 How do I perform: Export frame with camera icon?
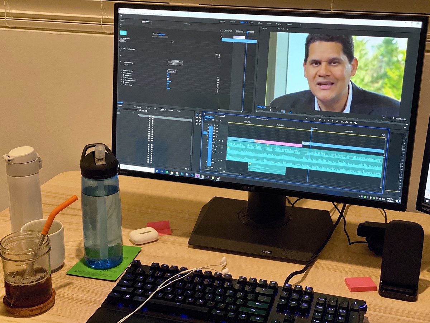pos(351,123)
